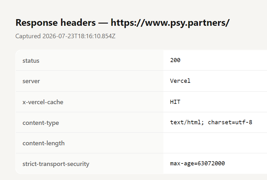Click the Response headers page title
Image resolution: width=267 pixels, height=180 pixels.
[122, 23]
